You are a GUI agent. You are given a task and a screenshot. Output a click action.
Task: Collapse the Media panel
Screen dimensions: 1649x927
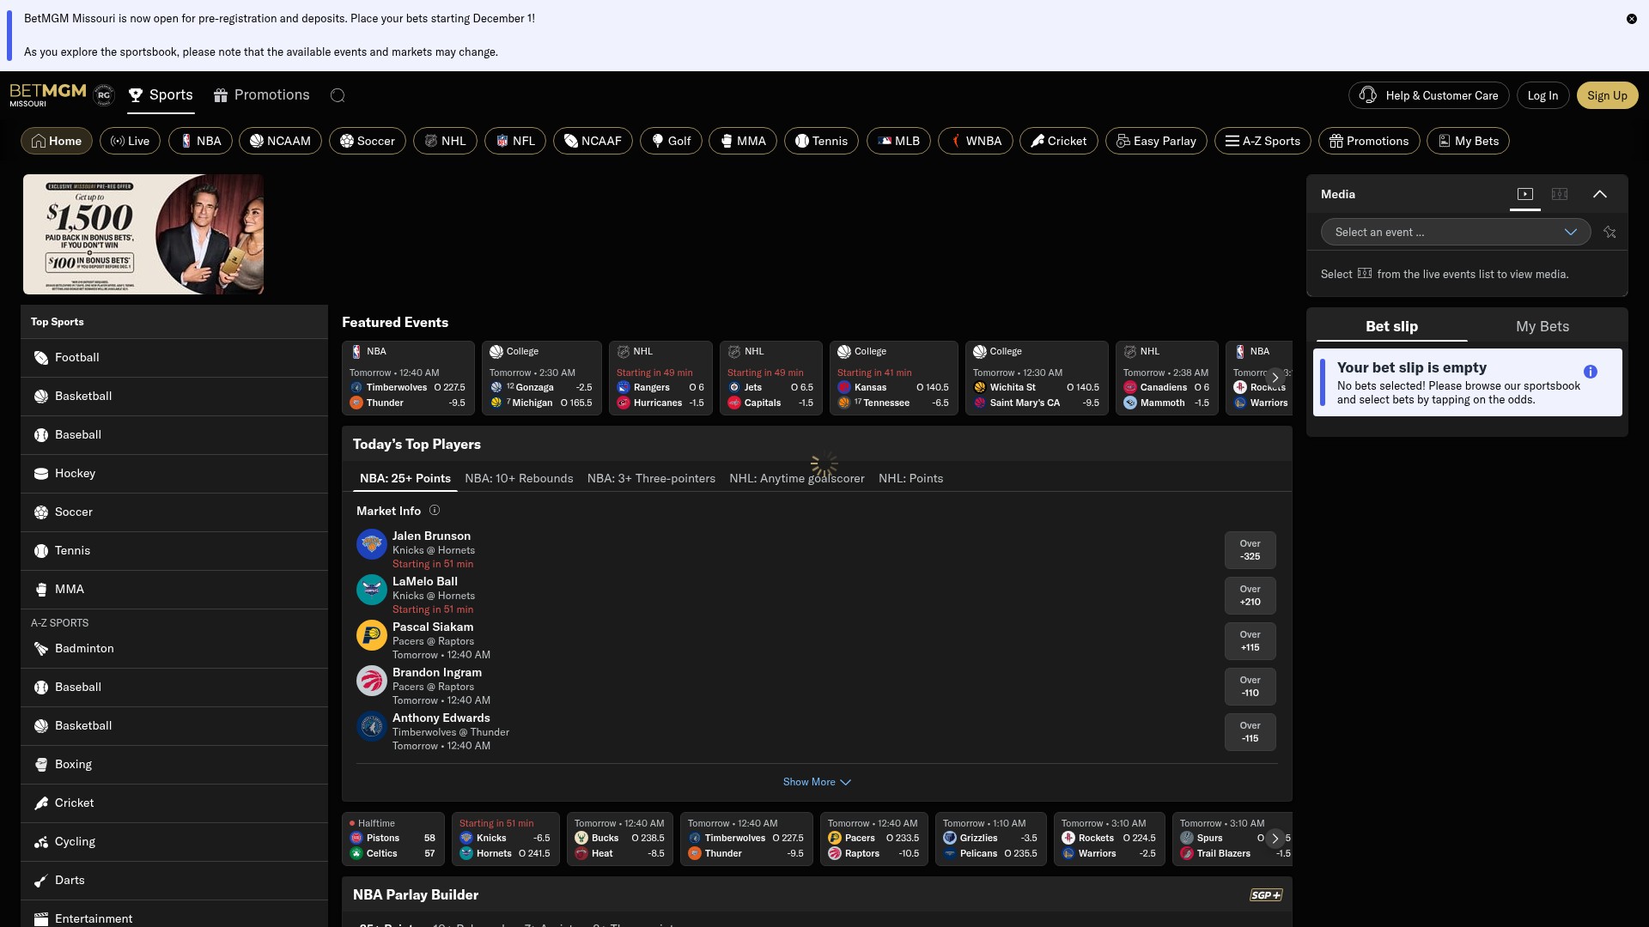click(1600, 194)
